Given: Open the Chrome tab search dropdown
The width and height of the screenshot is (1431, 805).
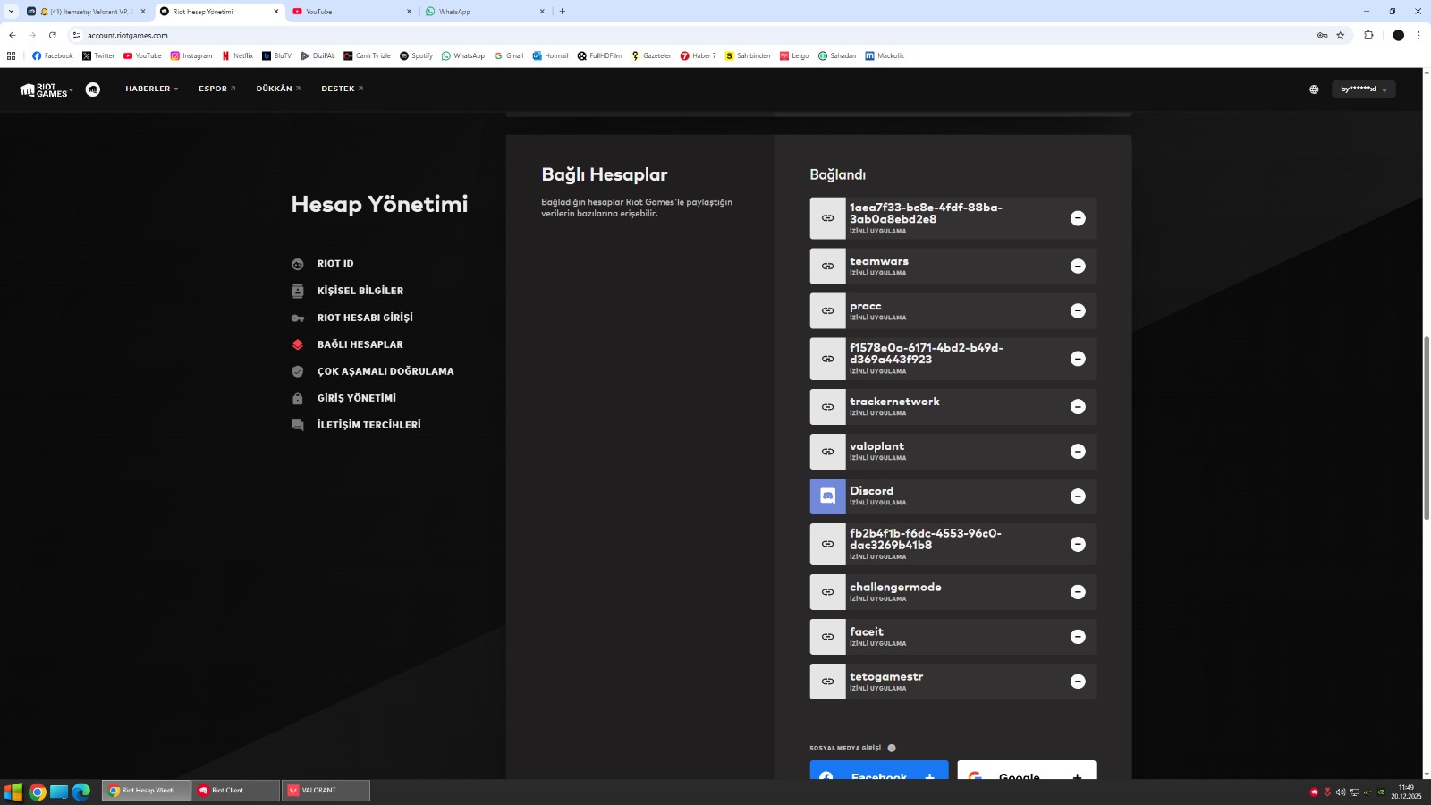Looking at the screenshot, I should tap(11, 12).
